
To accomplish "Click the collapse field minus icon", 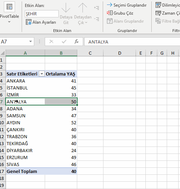I will pyautogui.click(x=96, y=19).
